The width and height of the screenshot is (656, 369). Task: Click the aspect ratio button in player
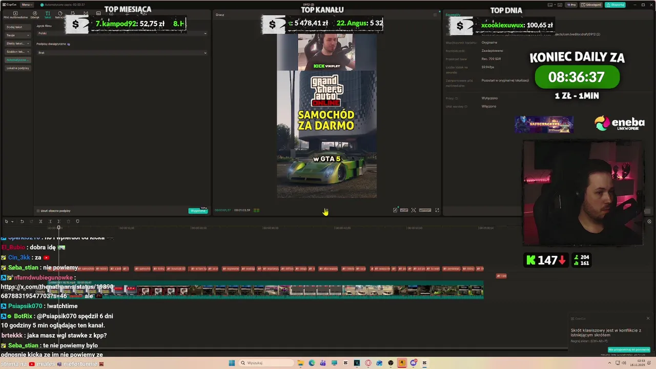click(x=425, y=210)
